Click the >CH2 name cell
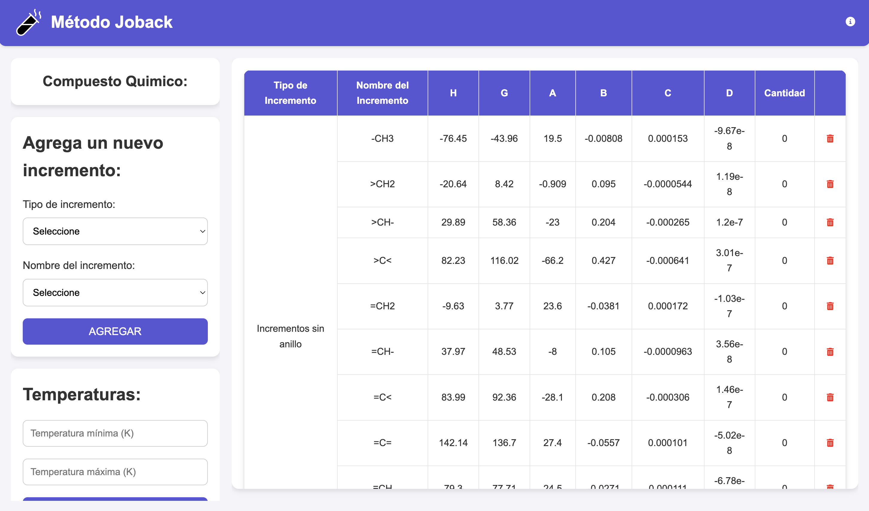Image resolution: width=869 pixels, height=511 pixels. coord(382,184)
